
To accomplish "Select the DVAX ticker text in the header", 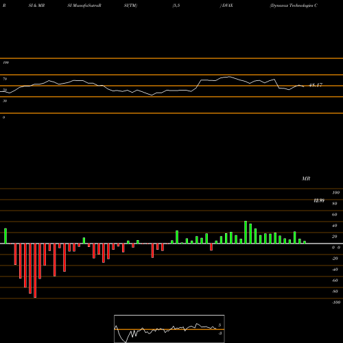I will 227,5.
